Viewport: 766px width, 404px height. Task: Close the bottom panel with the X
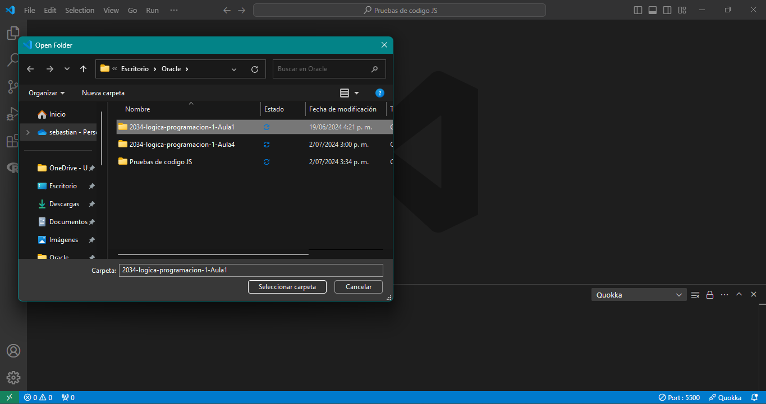[754, 295]
